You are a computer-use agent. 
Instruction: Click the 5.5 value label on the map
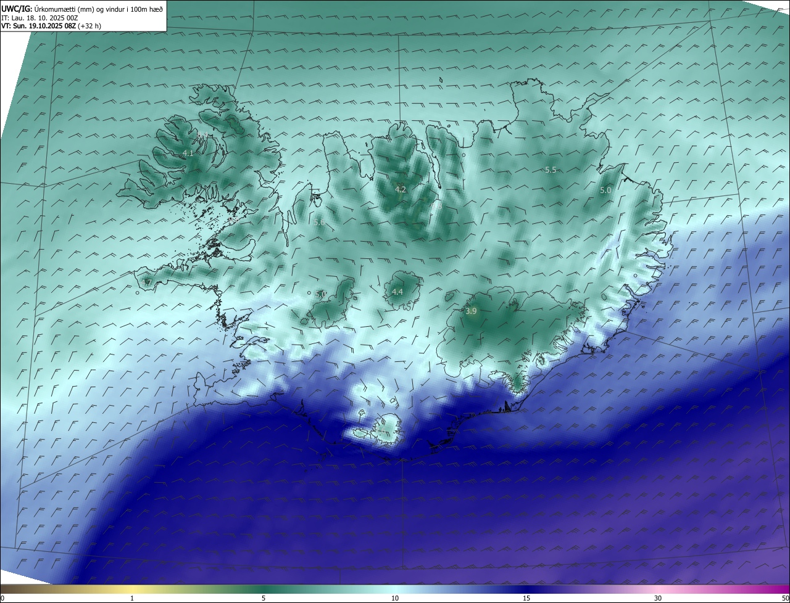coord(551,170)
